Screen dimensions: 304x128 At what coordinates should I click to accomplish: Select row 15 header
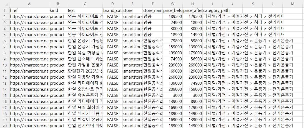coord(4,95)
